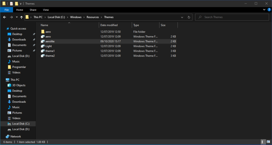Open Local Disk (D:) under Quick access
Screen dimensions: 272x145
point(21,56)
